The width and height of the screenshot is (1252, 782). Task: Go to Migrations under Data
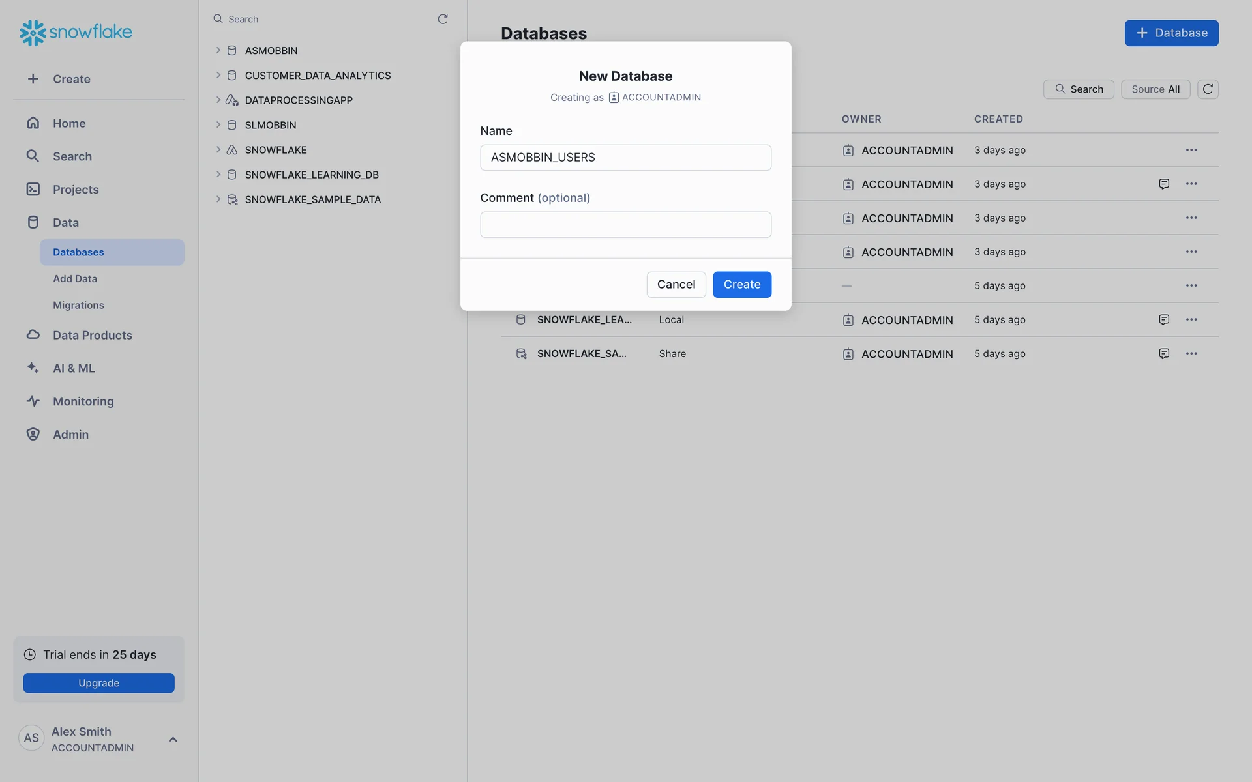point(78,306)
